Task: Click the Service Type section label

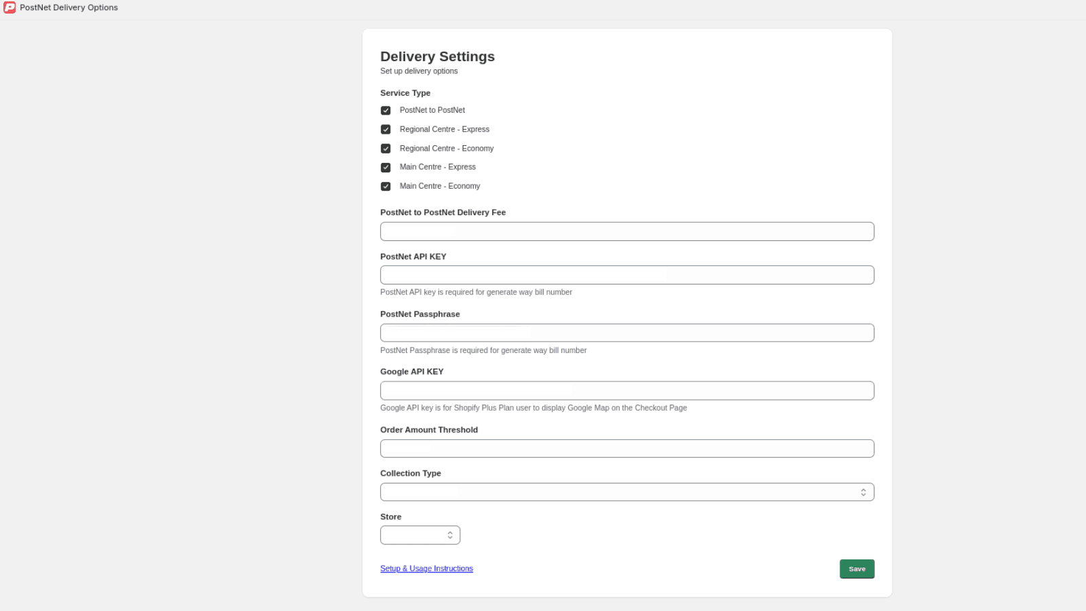Action: 405,93
